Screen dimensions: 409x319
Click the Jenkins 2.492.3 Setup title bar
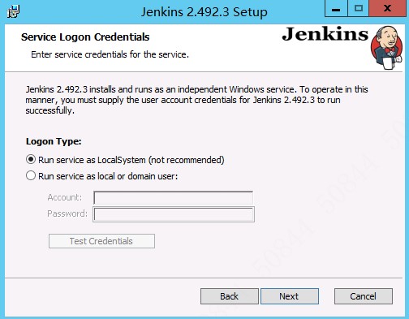[204, 12]
